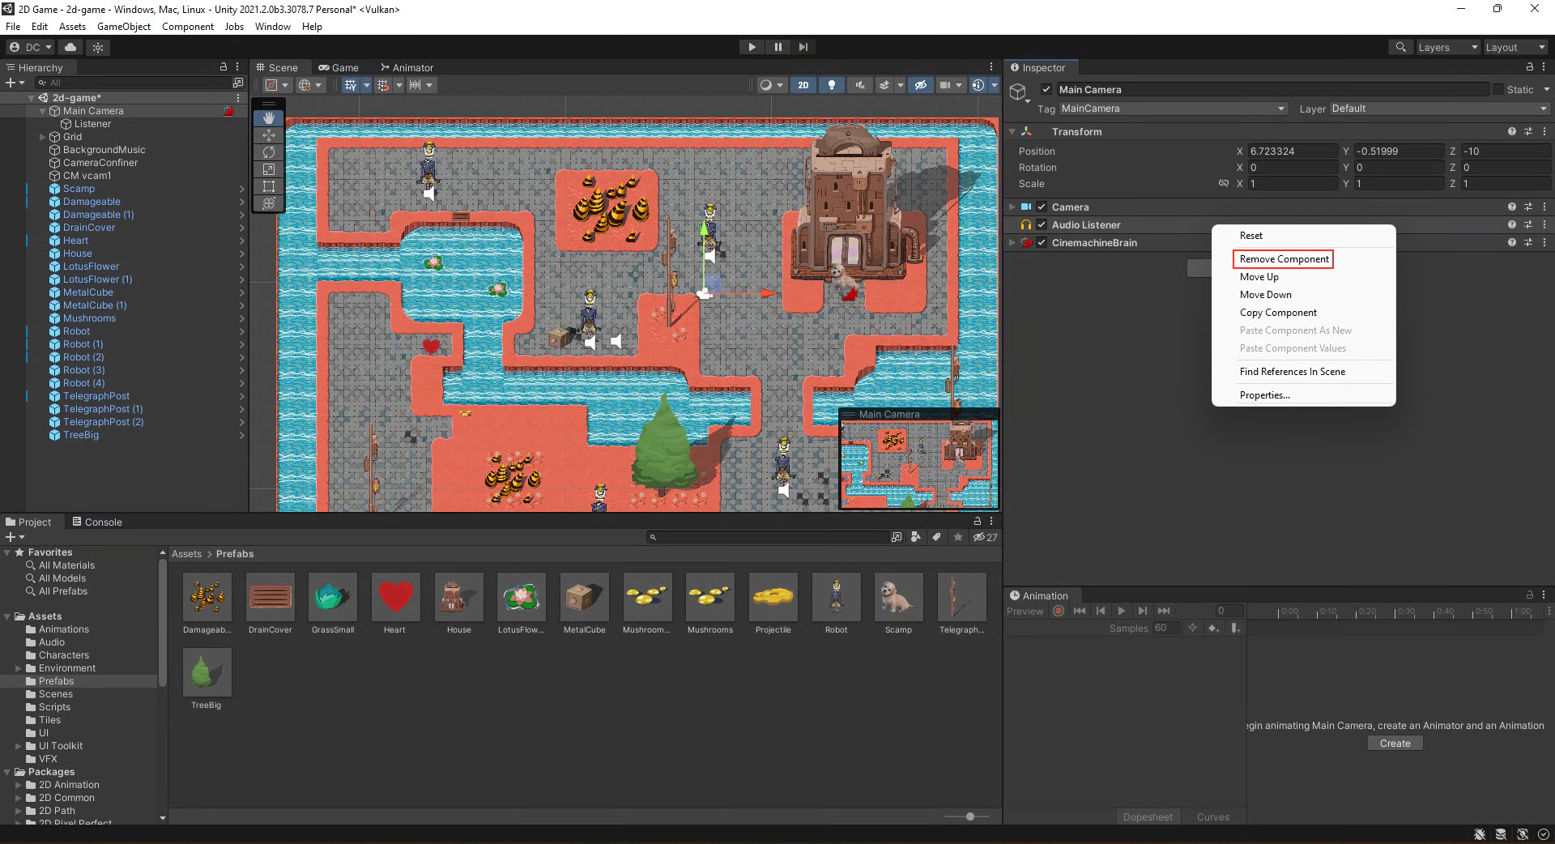The height and width of the screenshot is (844, 1555).
Task: Click Position X input field
Action: pos(1293,151)
